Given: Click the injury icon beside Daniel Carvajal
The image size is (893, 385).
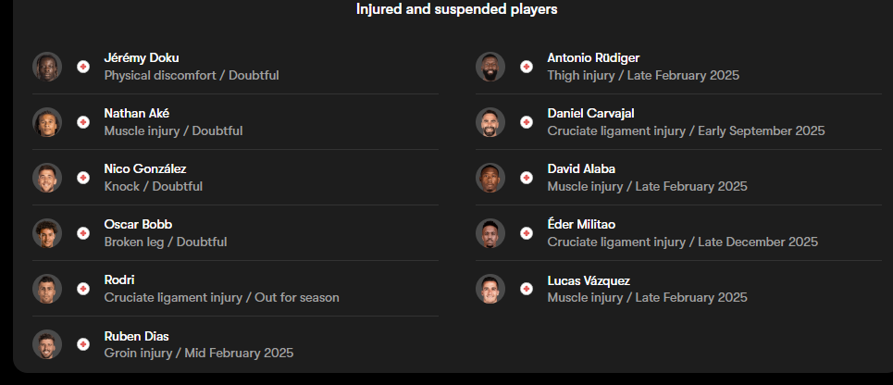Looking at the screenshot, I should tap(527, 122).
